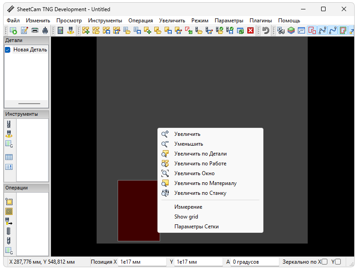Click the refresh table icon before red X
Image resolution: width=356 pixels, height=269 pixels.
[x=240, y=30]
